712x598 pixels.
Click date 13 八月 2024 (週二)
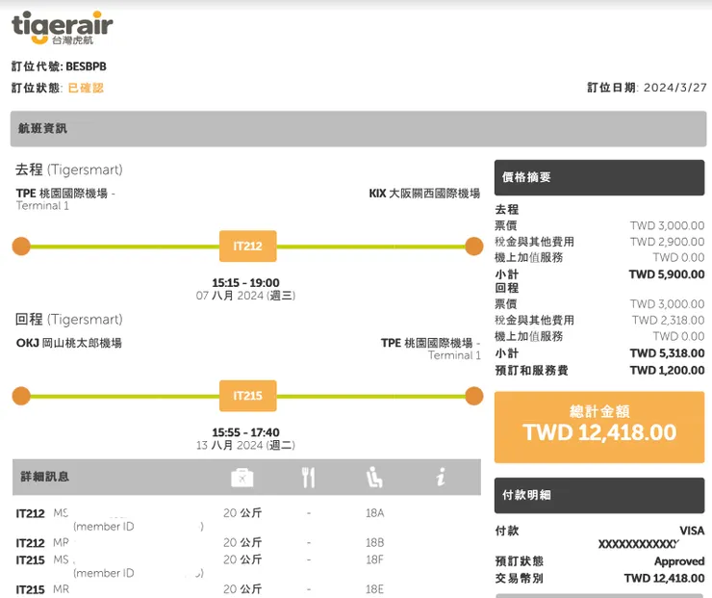[x=245, y=445]
